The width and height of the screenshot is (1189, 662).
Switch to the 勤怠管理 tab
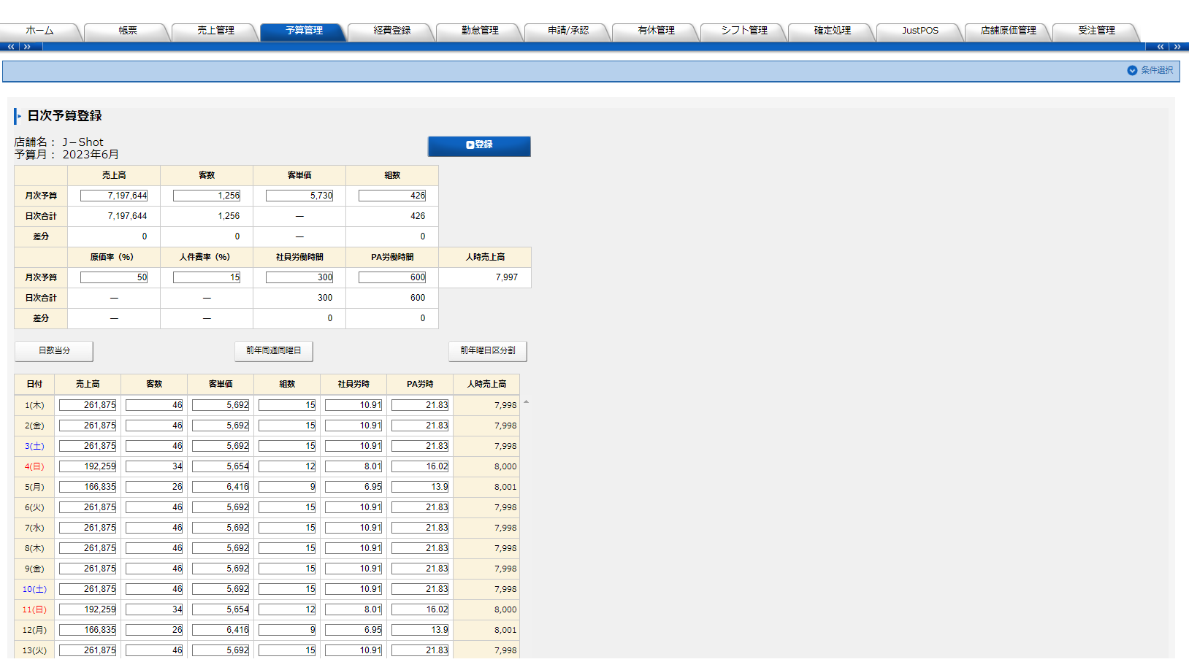coord(480,31)
